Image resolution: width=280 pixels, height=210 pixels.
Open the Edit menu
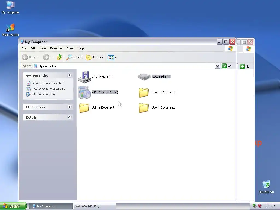point(33,48)
